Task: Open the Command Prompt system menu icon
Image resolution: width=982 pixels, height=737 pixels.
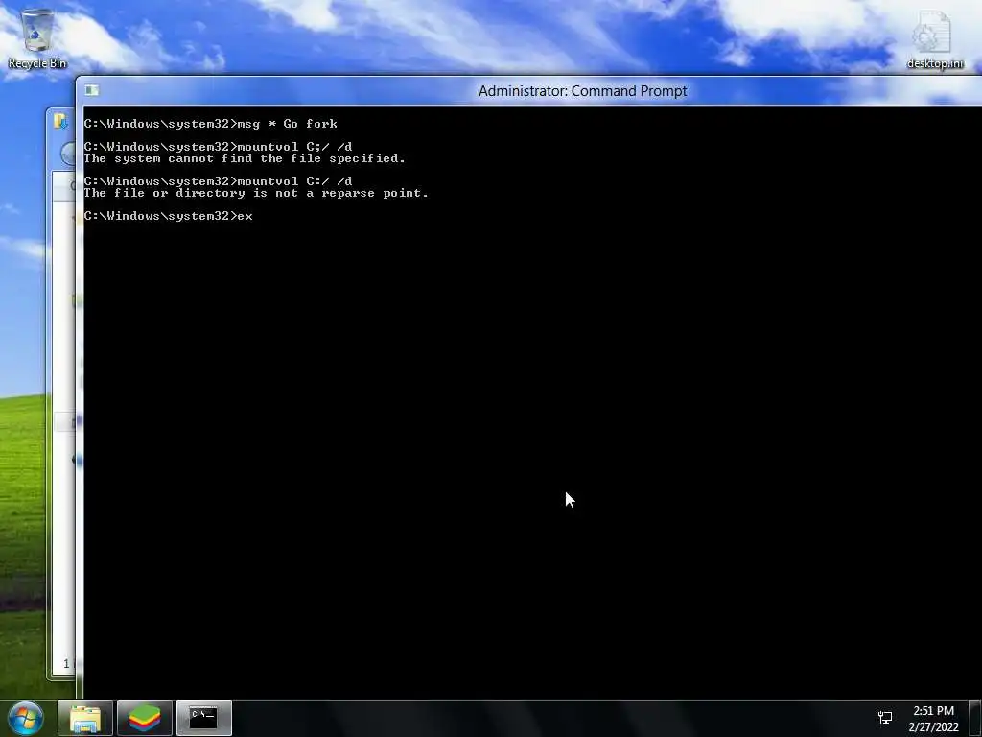Action: [91, 91]
